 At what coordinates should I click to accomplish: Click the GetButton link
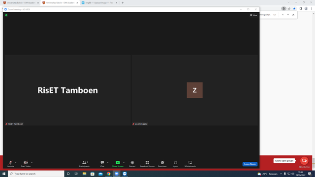tap(304, 167)
